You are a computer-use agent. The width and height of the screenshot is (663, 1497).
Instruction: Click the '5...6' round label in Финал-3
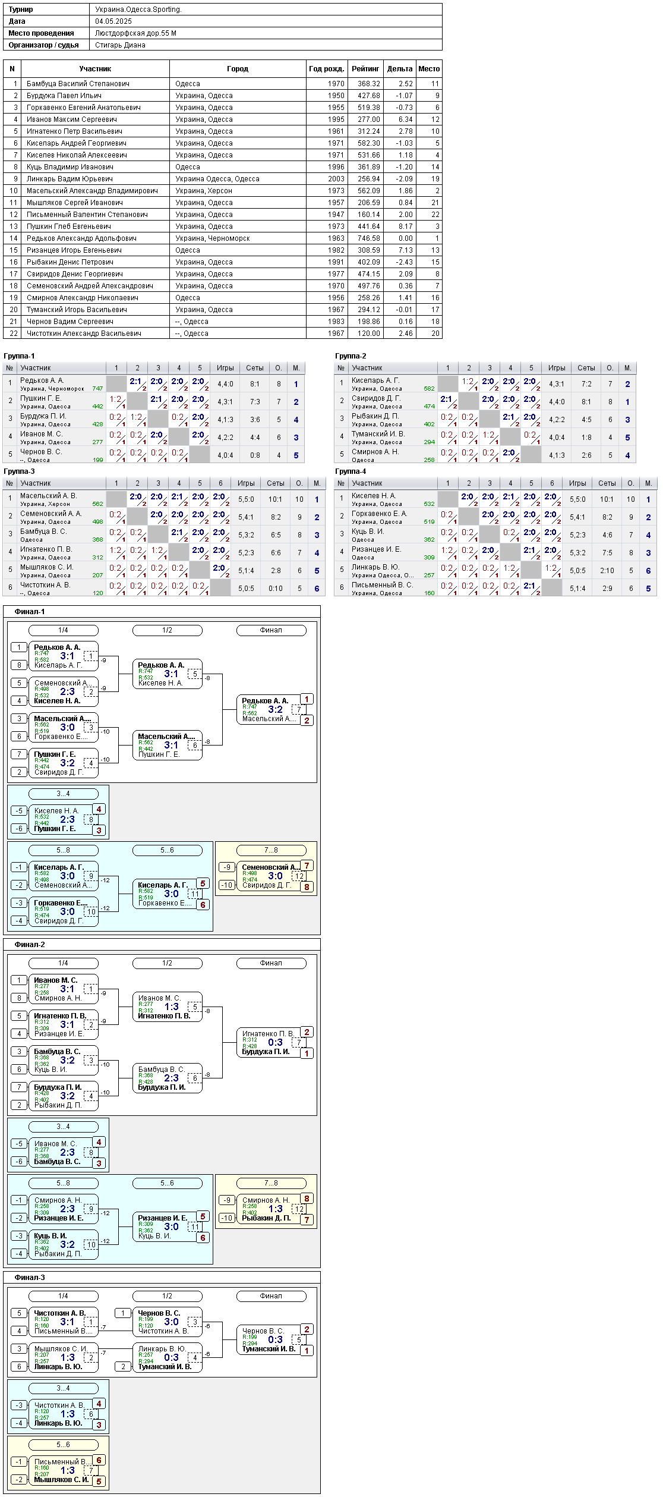click(64, 1445)
